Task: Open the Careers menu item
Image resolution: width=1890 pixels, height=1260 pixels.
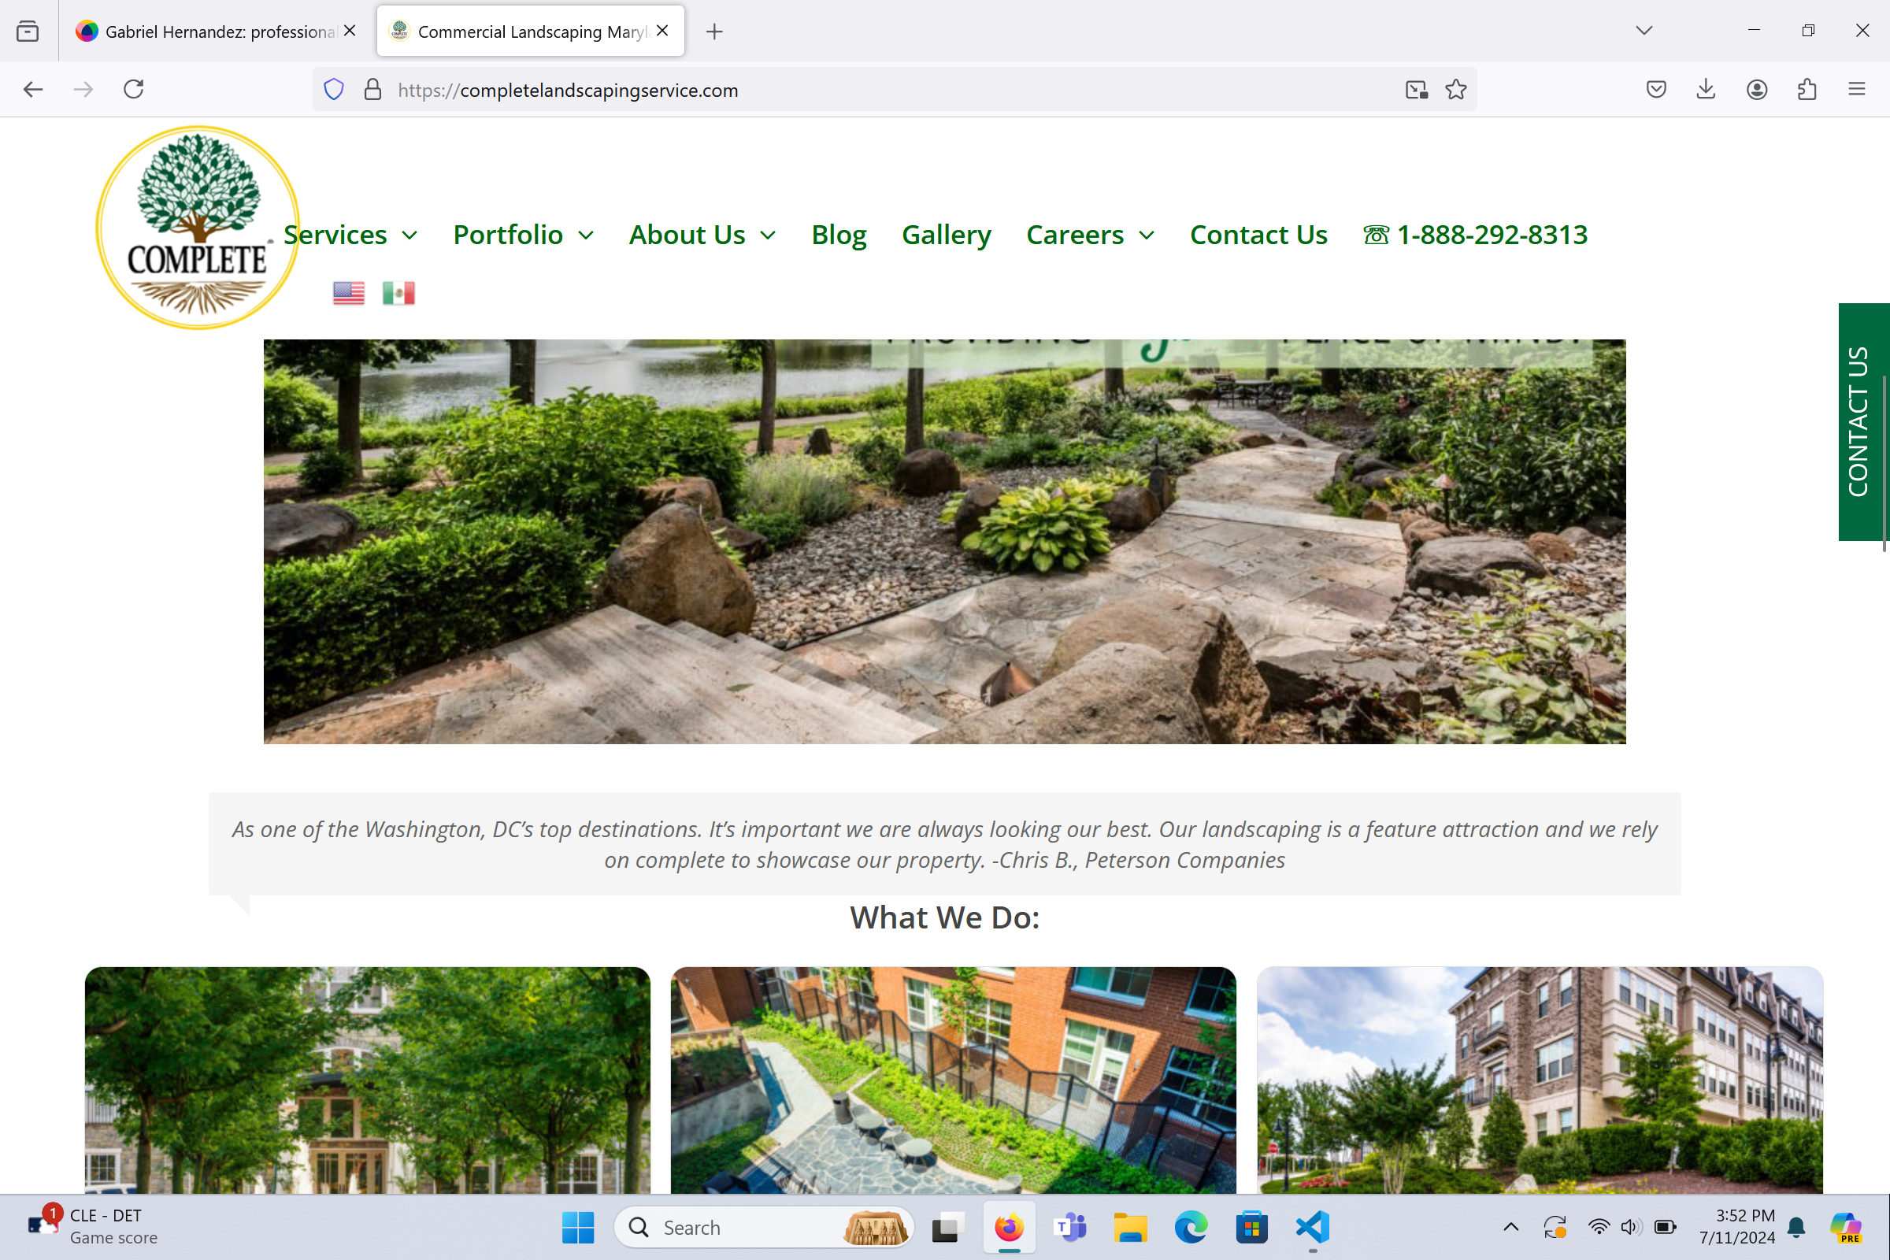Action: coord(1074,235)
